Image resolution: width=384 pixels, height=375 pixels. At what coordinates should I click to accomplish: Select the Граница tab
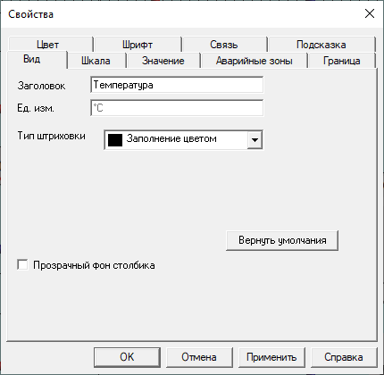(x=342, y=61)
